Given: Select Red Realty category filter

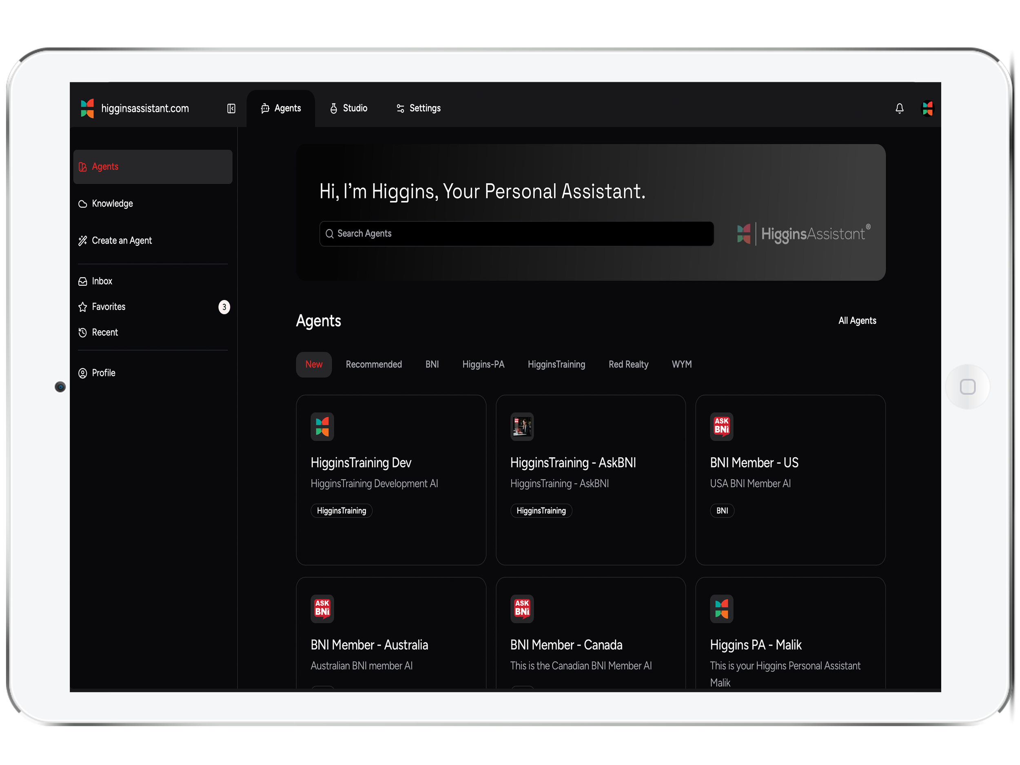Looking at the screenshot, I should [628, 365].
